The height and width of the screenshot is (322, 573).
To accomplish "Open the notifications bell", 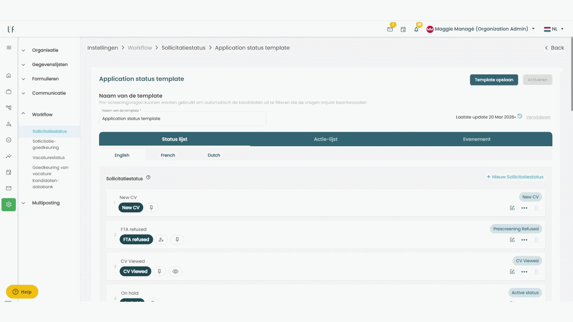I will [416, 29].
